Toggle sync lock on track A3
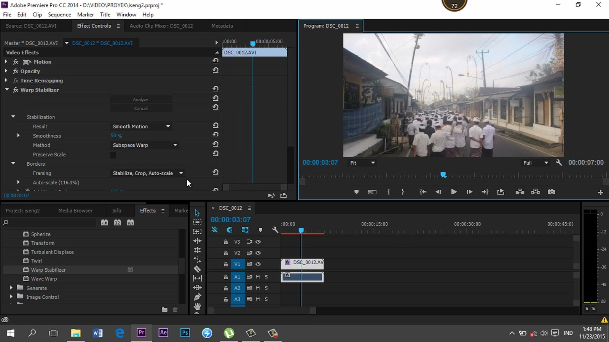The height and width of the screenshot is (342, 609). (x=249, y=299)
